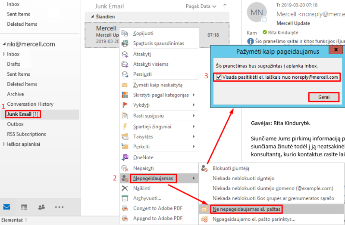
Task: Expand the Nepageidaujamas submenu arrow
Action: (194, 178)
